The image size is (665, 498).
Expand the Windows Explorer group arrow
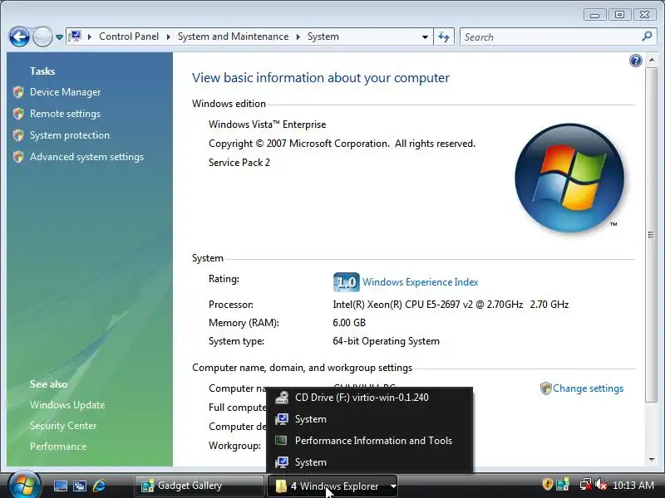pyautogui.click(x=393, y=486)
